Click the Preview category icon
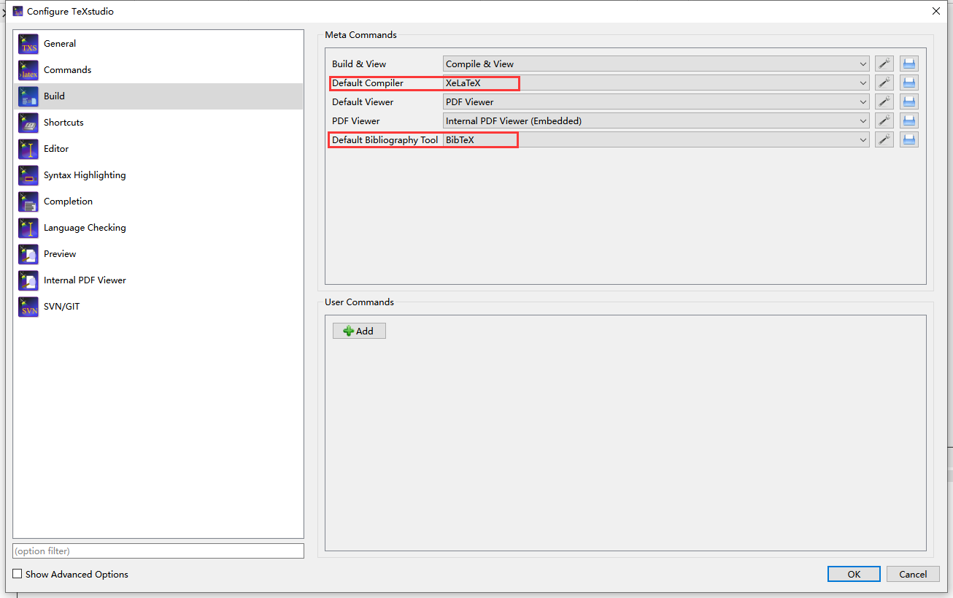The width and height of the screenshot is (953, 598). click(x=28, y=254)
